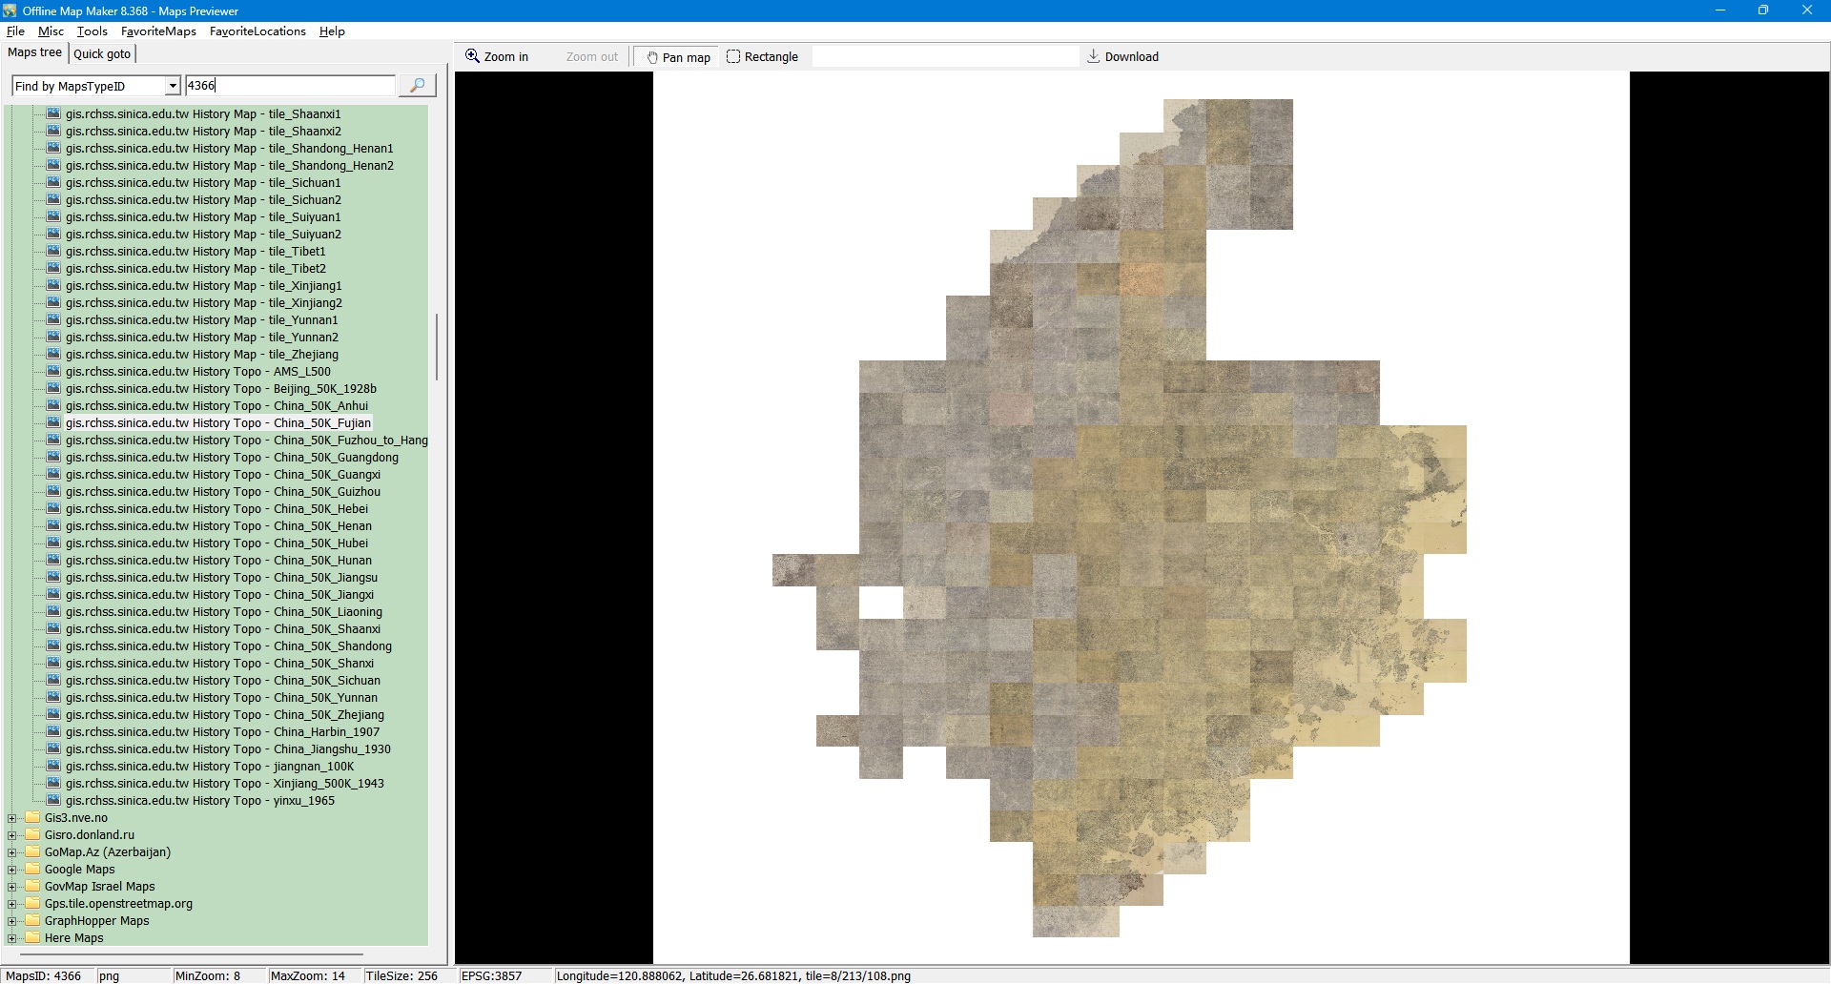Expand the GraphHopper Maps folder
Image resolution: width=1831 pixels, height=984 pixels.
[12, 921]
